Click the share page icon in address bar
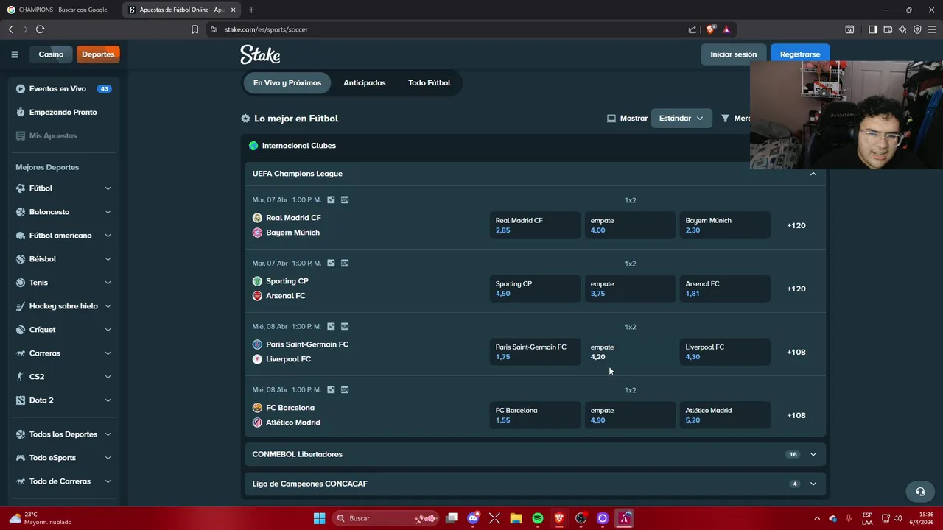Image resolution: width=943 pixels, height=530 pixels. click(693, 29)
